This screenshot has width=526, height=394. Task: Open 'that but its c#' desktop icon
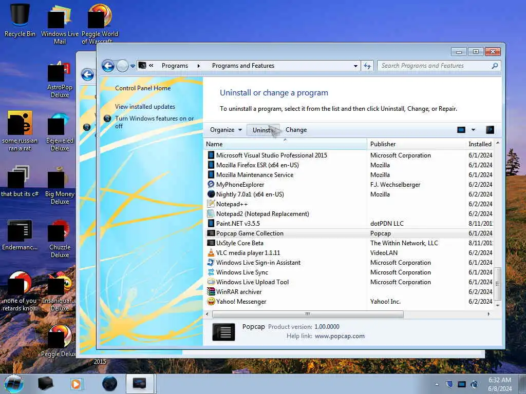(x=20, y=182)
